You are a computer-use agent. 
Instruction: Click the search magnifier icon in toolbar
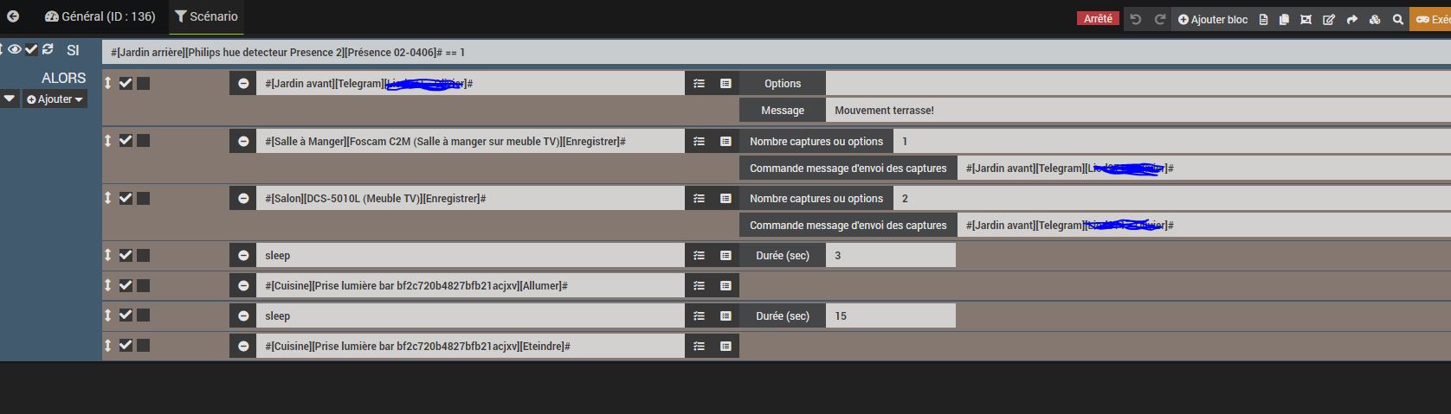tap(1397, 19)
